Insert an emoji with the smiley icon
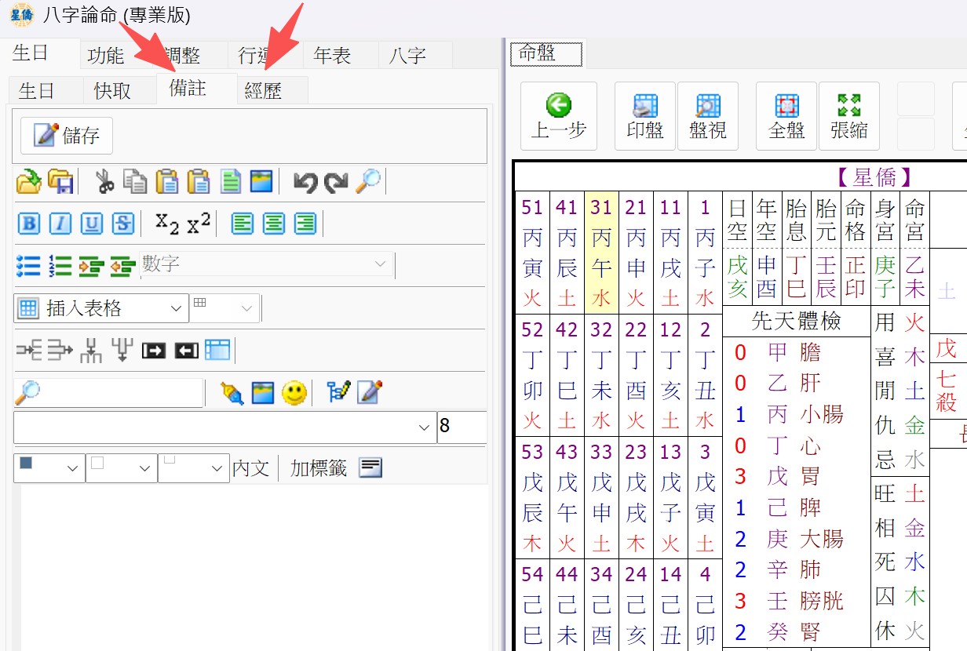Image resolution: width=967 pixels, height=651 pixels. pos(294,392)
